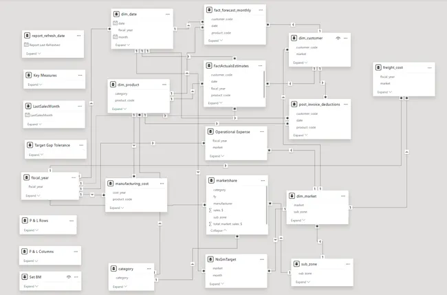447x295 pixels.
Task: Expand the dim_product table fields
Action: 119,109
